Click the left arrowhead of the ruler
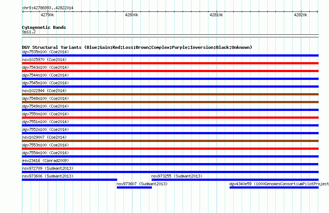Screen dimensions: 329x213 pos(23,11)
